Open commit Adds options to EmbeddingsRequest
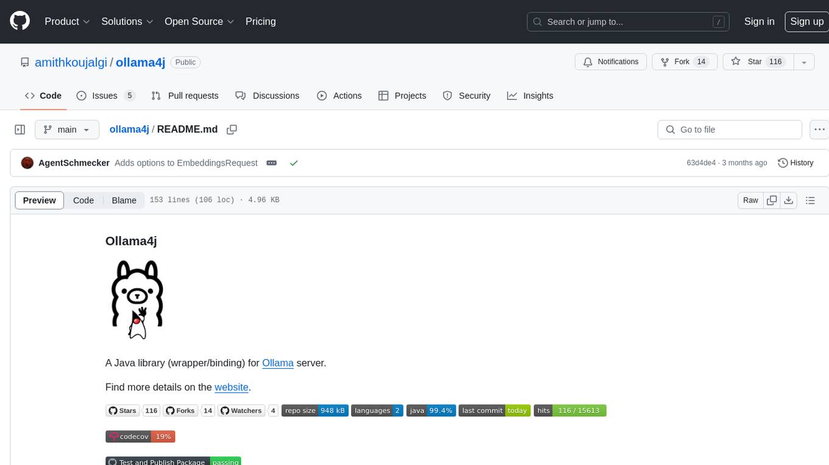This screenshot has height=465, width=829. [x=186, y=163]
